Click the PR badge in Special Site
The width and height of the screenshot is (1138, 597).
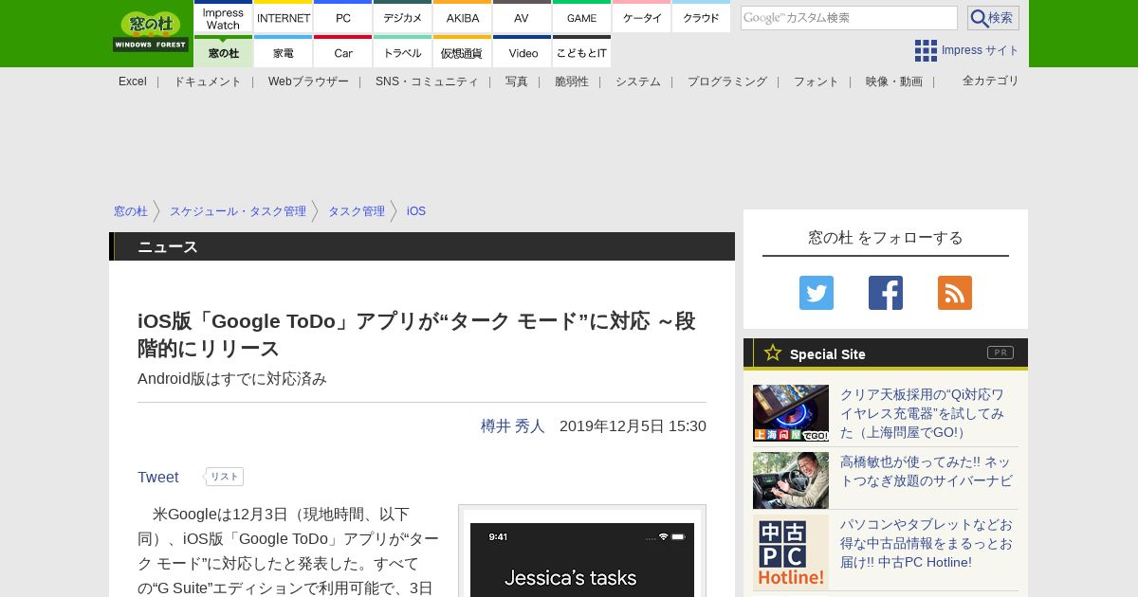pyautogui.click(x=1000, y=353)
